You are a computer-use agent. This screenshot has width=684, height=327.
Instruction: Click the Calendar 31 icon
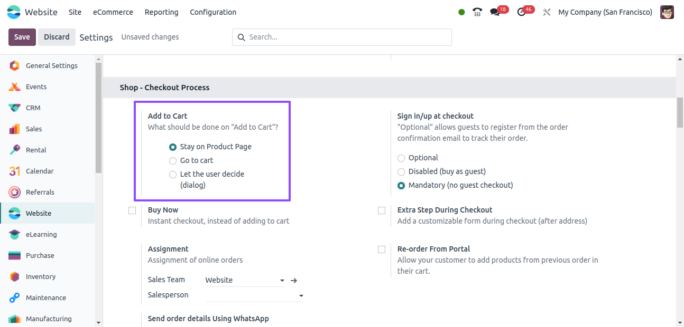(x=15, y=171)
